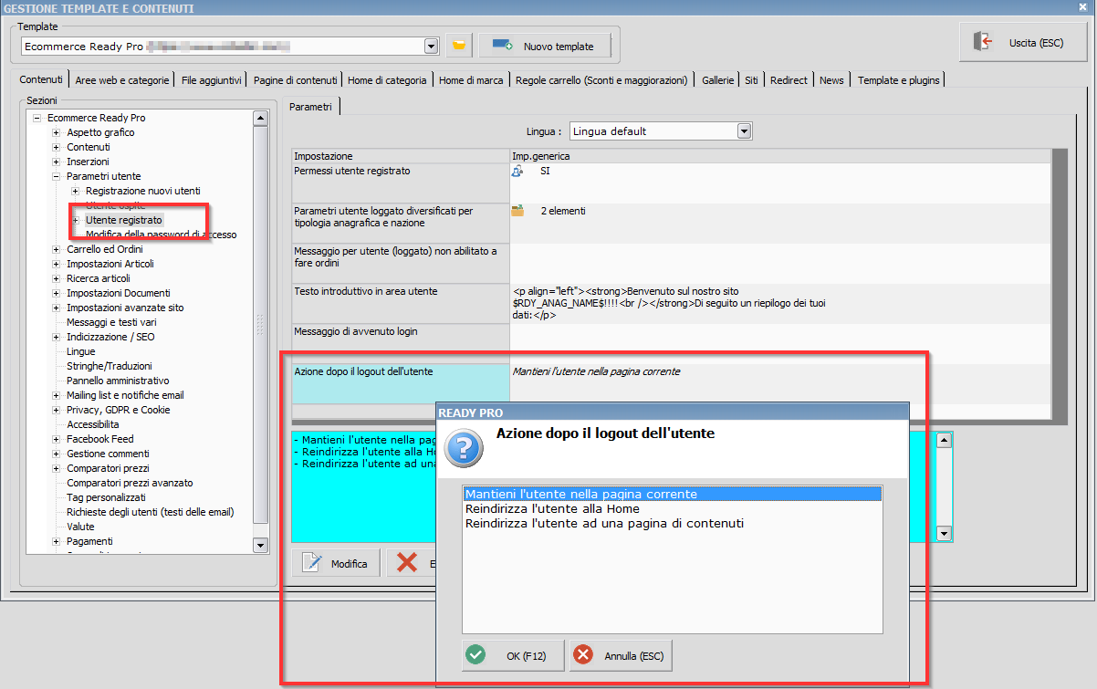Select Azione dopo il logout dell'utente row
Image resolution: width=1097 pixels, height=689 pixels.
pos(671,383)
